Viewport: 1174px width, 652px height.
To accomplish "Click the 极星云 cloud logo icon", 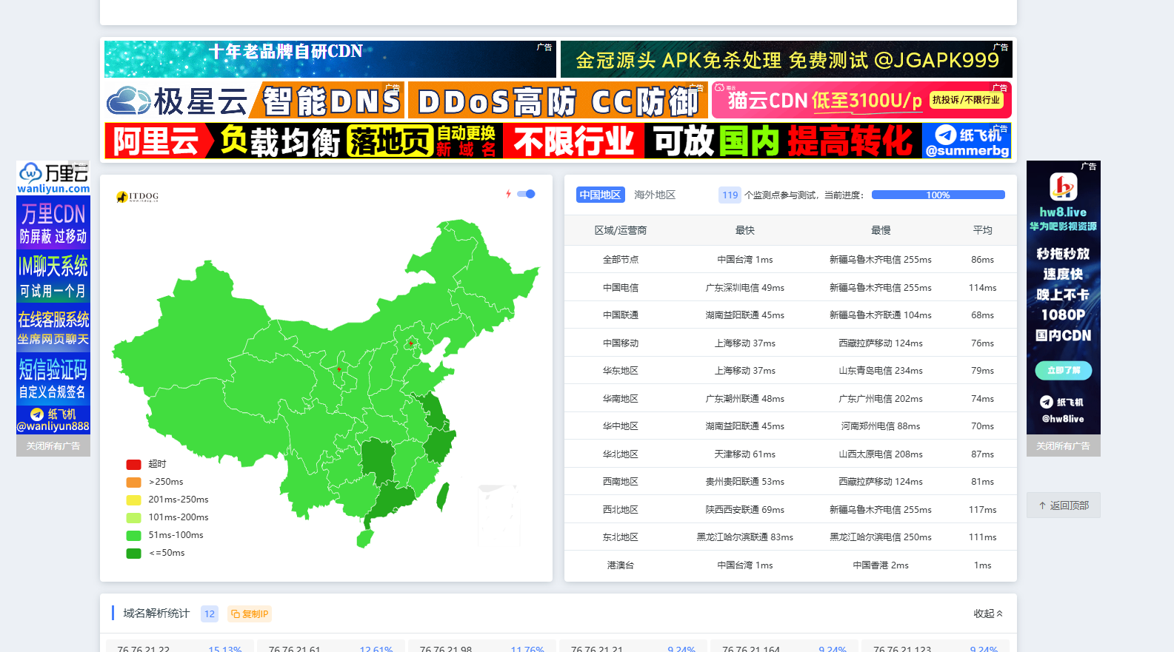I will tap(128, 101).
